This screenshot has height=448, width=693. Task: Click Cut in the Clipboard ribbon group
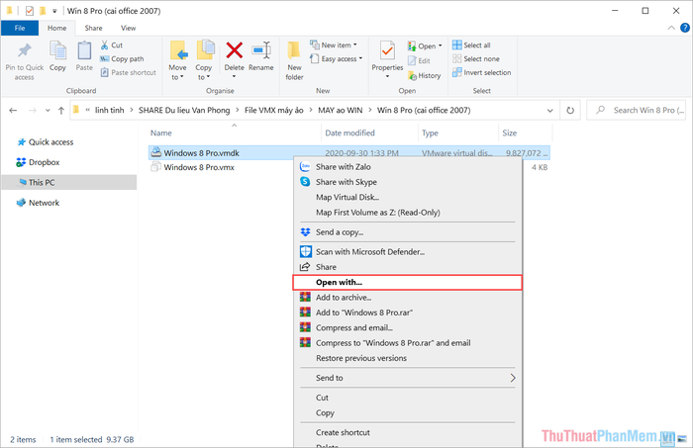pos(111,45)
